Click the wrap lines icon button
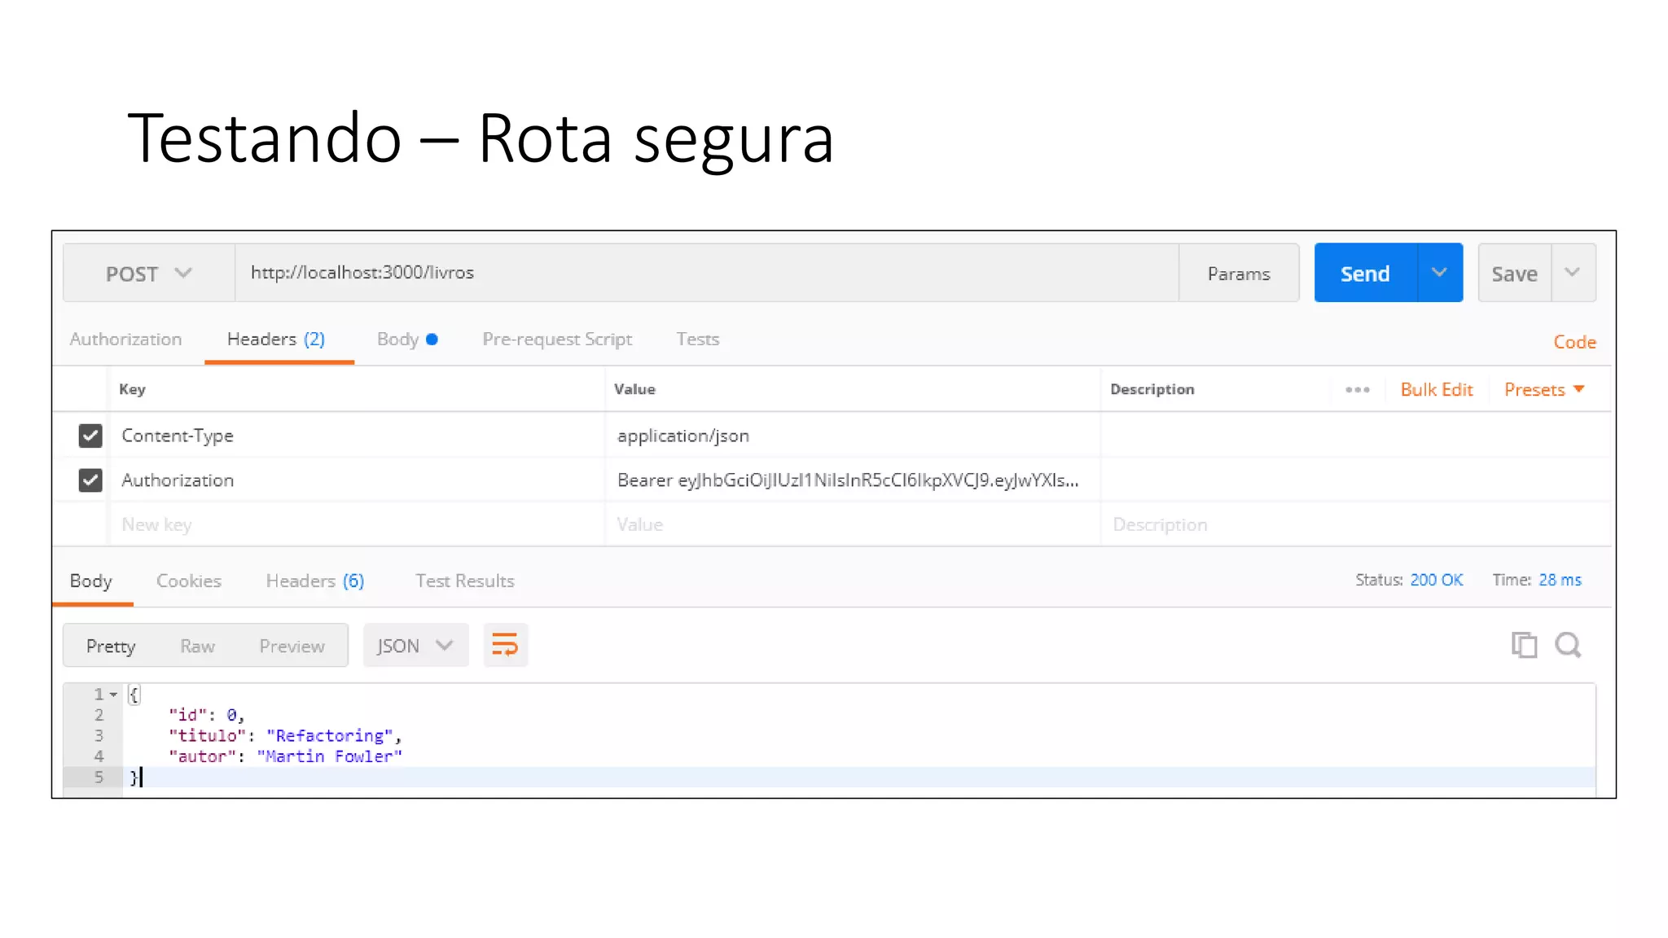Screen dimensions: 1668x938 (505, 646)
